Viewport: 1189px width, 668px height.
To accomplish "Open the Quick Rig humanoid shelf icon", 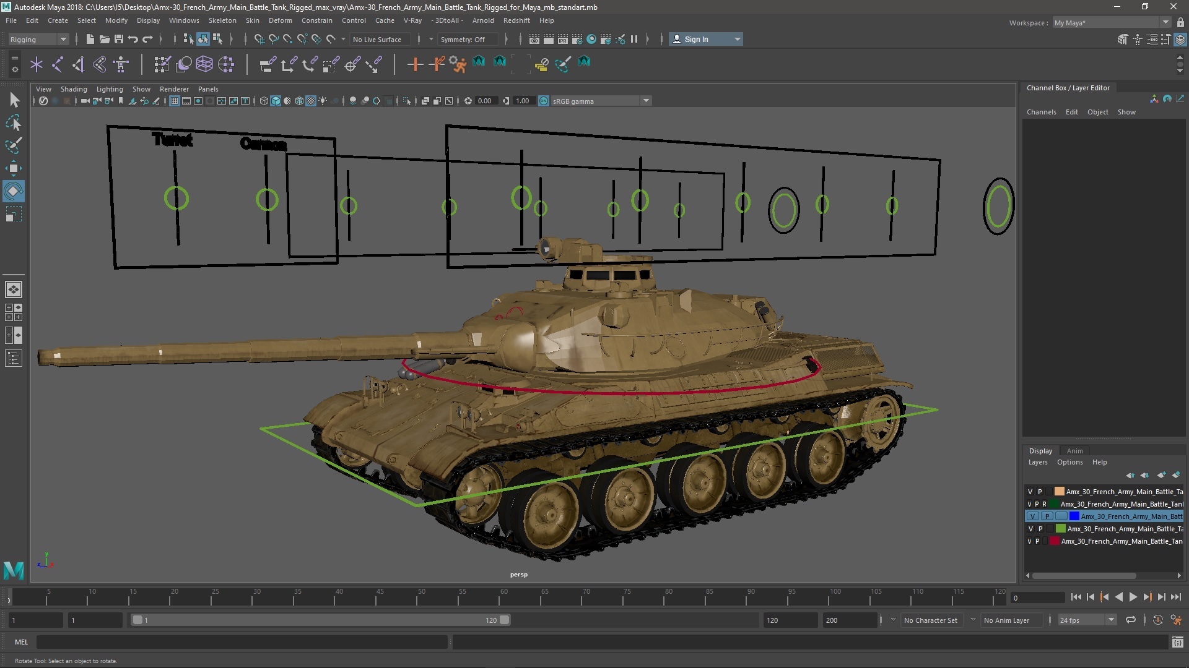I will 121,64.
